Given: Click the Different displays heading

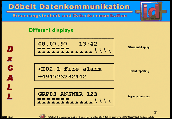Looking at the screenshot, I should point(51,30).
